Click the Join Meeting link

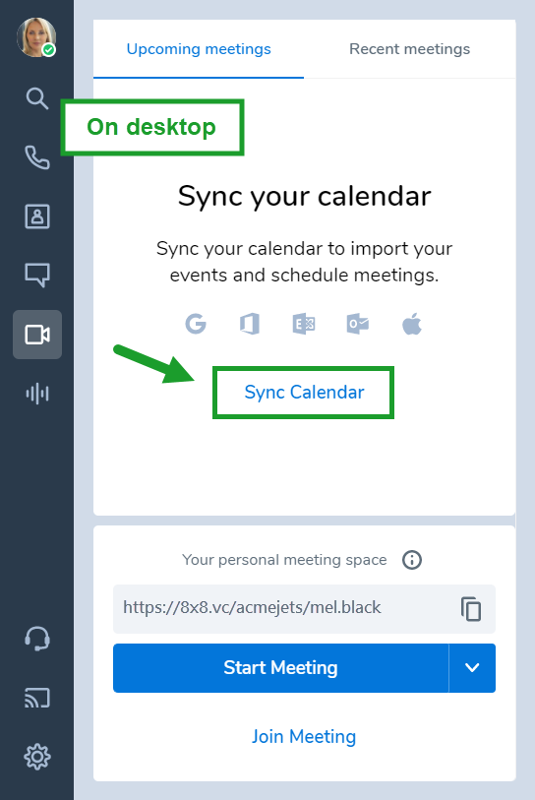[304, 736]
